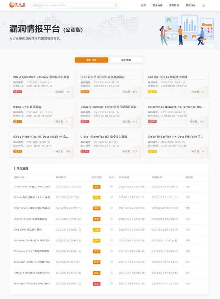Image resolution: width=220 pixels, height=299 pixels.
Task: Open the IBM Application Gateway vulnerability card
Action: tap(41, 84)
